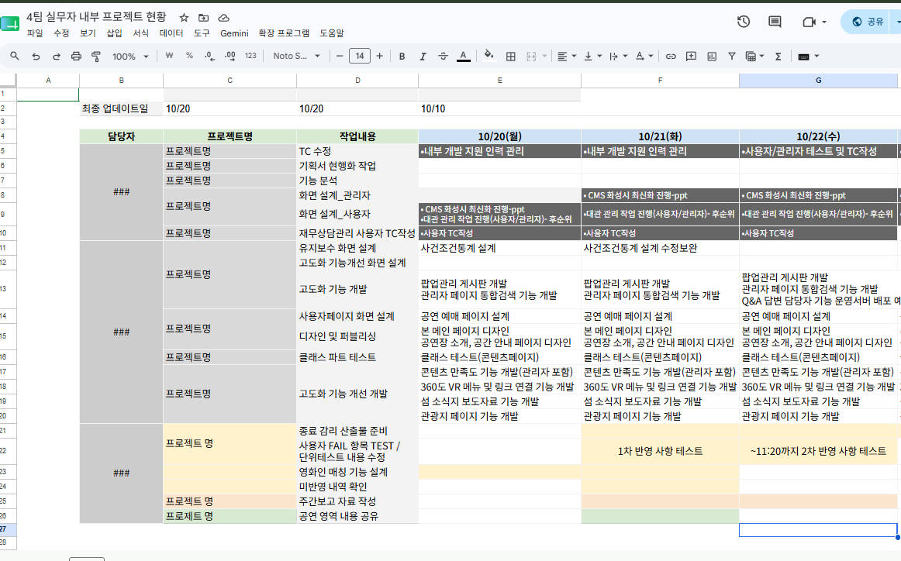The width and height of the screenshot is (901, 561).
Task: Insert a link with the link icon
Action: pyautogui.click(x=671, y=57)
